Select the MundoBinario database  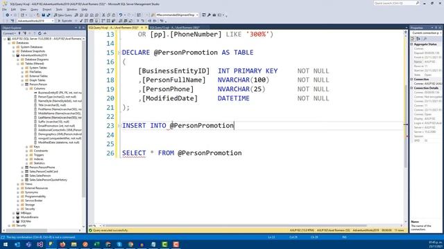[29, 217]
